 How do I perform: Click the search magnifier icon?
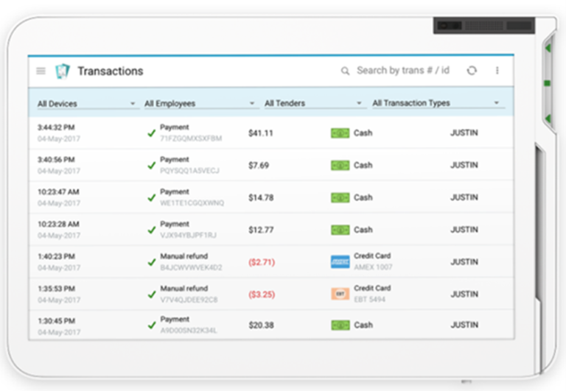[345, 71]
